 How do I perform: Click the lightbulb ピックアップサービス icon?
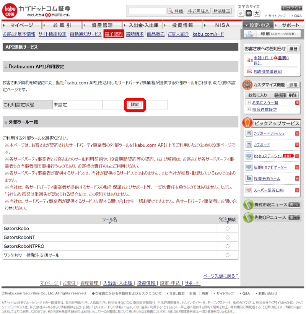247,123
